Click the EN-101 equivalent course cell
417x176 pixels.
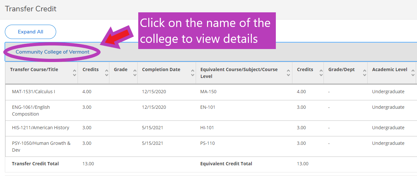pos(208,107)
